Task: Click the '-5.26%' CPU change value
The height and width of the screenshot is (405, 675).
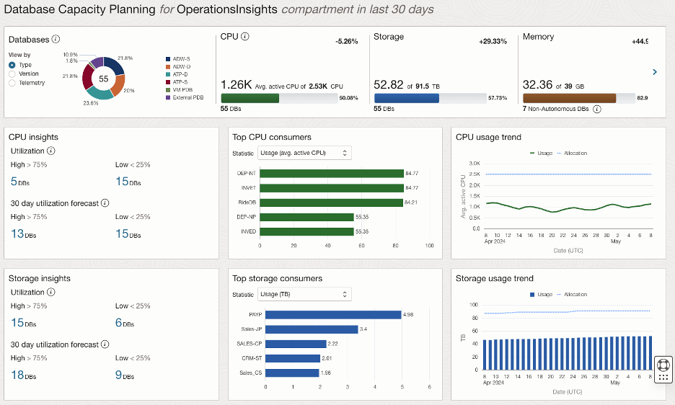Action: pyautogui.click(x=347, y=41)
